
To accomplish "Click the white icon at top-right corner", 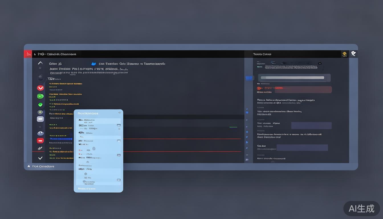I will coord(353,54).
